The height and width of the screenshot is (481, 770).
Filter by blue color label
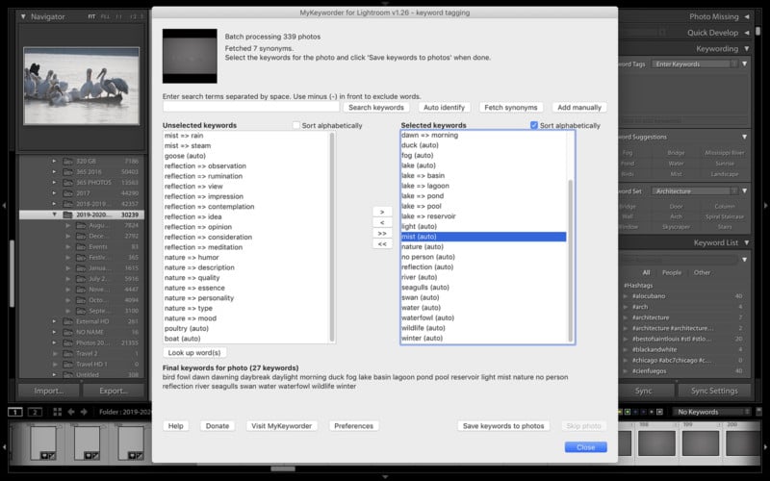(635, 412)
